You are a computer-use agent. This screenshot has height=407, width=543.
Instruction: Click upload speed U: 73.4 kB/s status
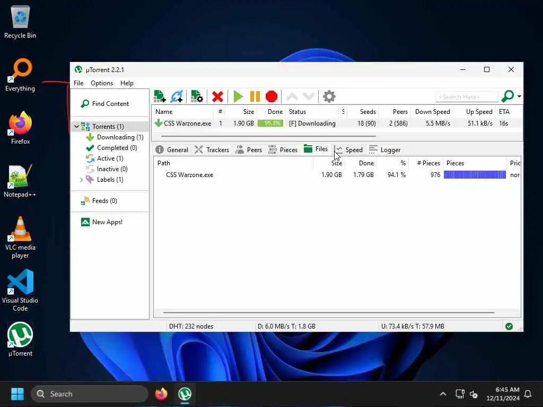point(413,326)
